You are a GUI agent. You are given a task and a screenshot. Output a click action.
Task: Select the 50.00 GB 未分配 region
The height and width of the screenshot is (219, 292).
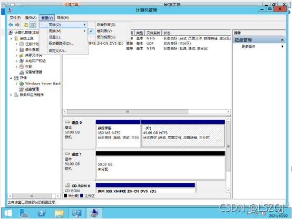click(x=161, y=168)
